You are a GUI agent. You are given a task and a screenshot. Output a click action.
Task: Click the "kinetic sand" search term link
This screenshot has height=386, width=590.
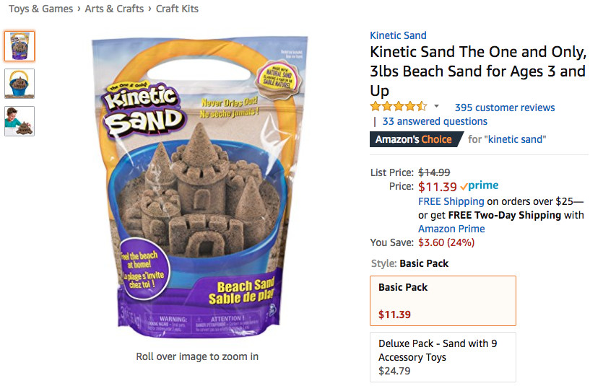click(x=516, y=139)
